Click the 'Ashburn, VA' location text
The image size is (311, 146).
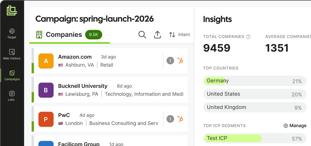[80, 65]
